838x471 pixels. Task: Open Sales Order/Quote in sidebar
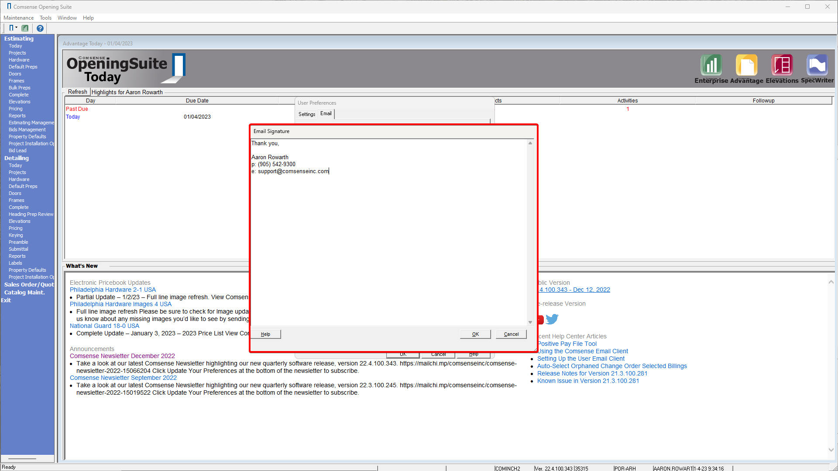coord(29,284)
